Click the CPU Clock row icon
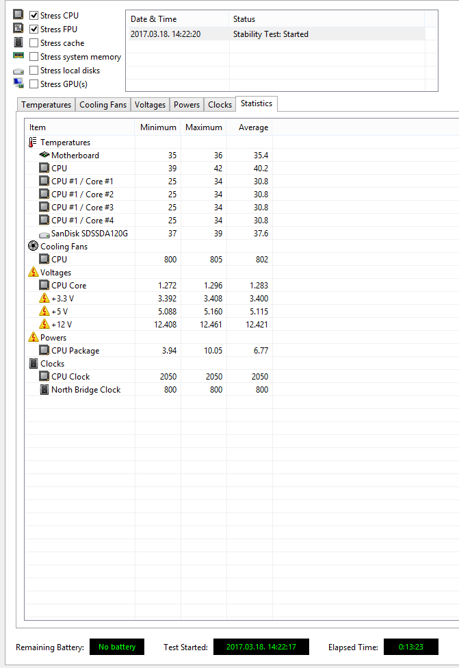The image size is (459, 668). [x=44, y=376]
